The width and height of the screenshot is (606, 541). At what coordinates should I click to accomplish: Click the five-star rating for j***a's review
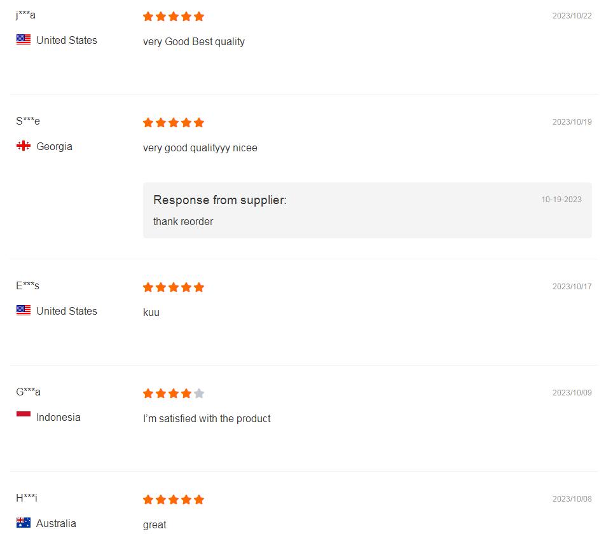pyautogui.click(x=174, y=17)
